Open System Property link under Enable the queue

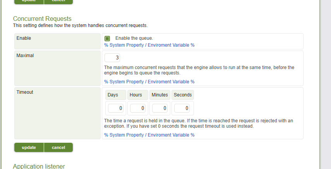point(149,45)
